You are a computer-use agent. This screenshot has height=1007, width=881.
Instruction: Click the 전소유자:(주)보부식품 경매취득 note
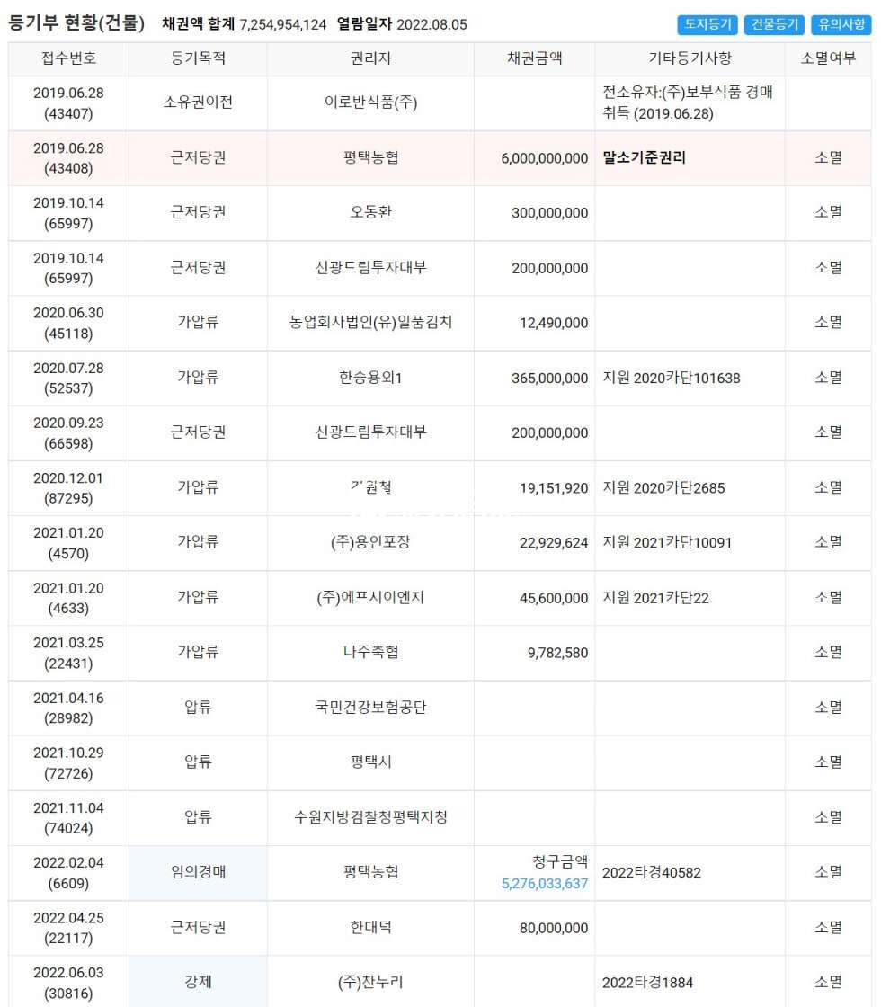pyautogui.click(x=687, y=102)
